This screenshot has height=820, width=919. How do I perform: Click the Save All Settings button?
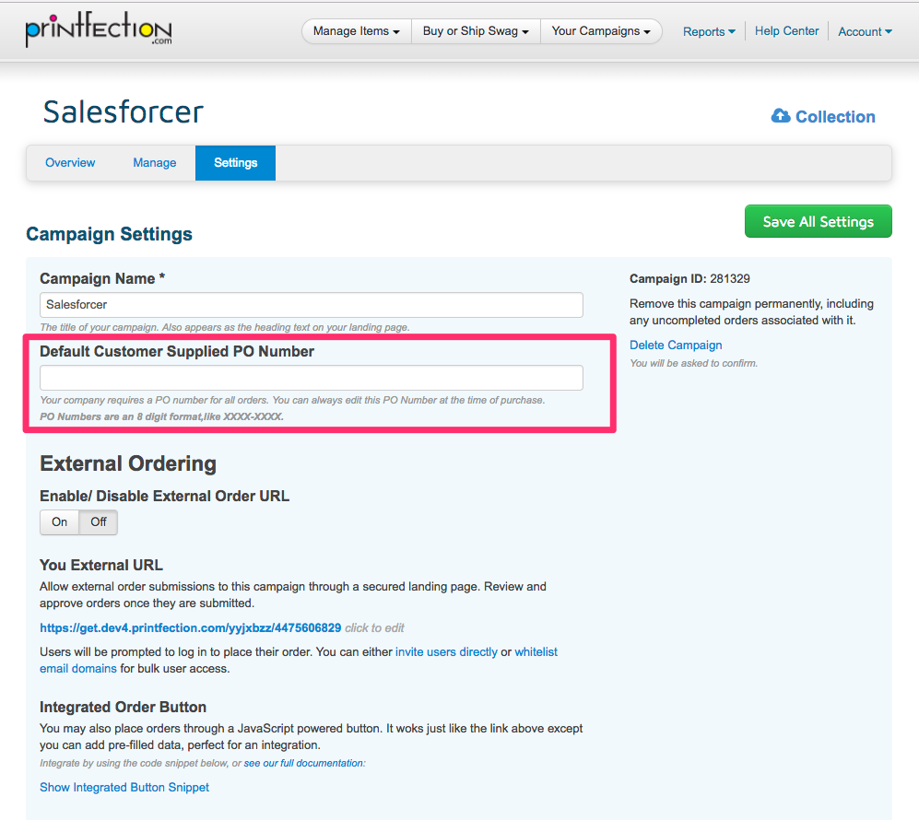pos(818,221)
